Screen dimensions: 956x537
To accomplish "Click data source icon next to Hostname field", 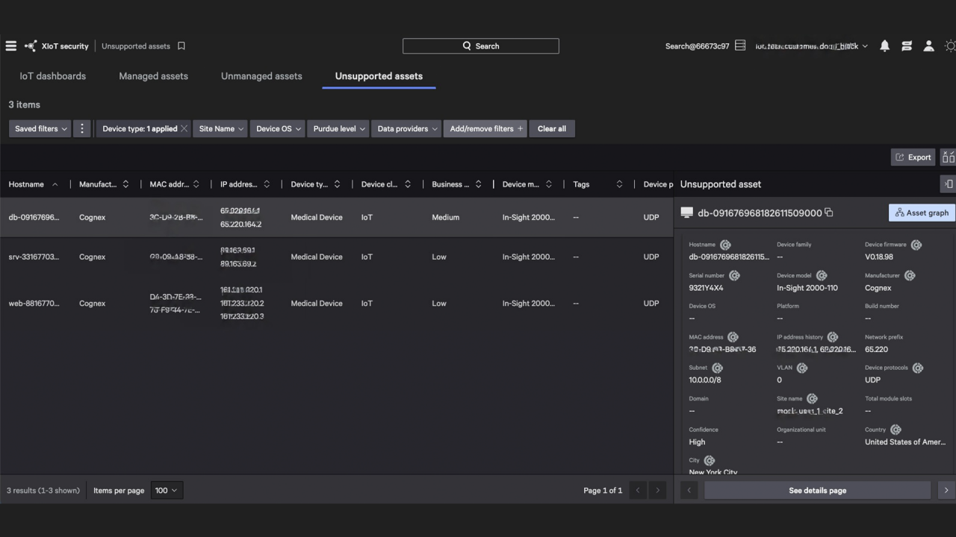I will [725, 245].
